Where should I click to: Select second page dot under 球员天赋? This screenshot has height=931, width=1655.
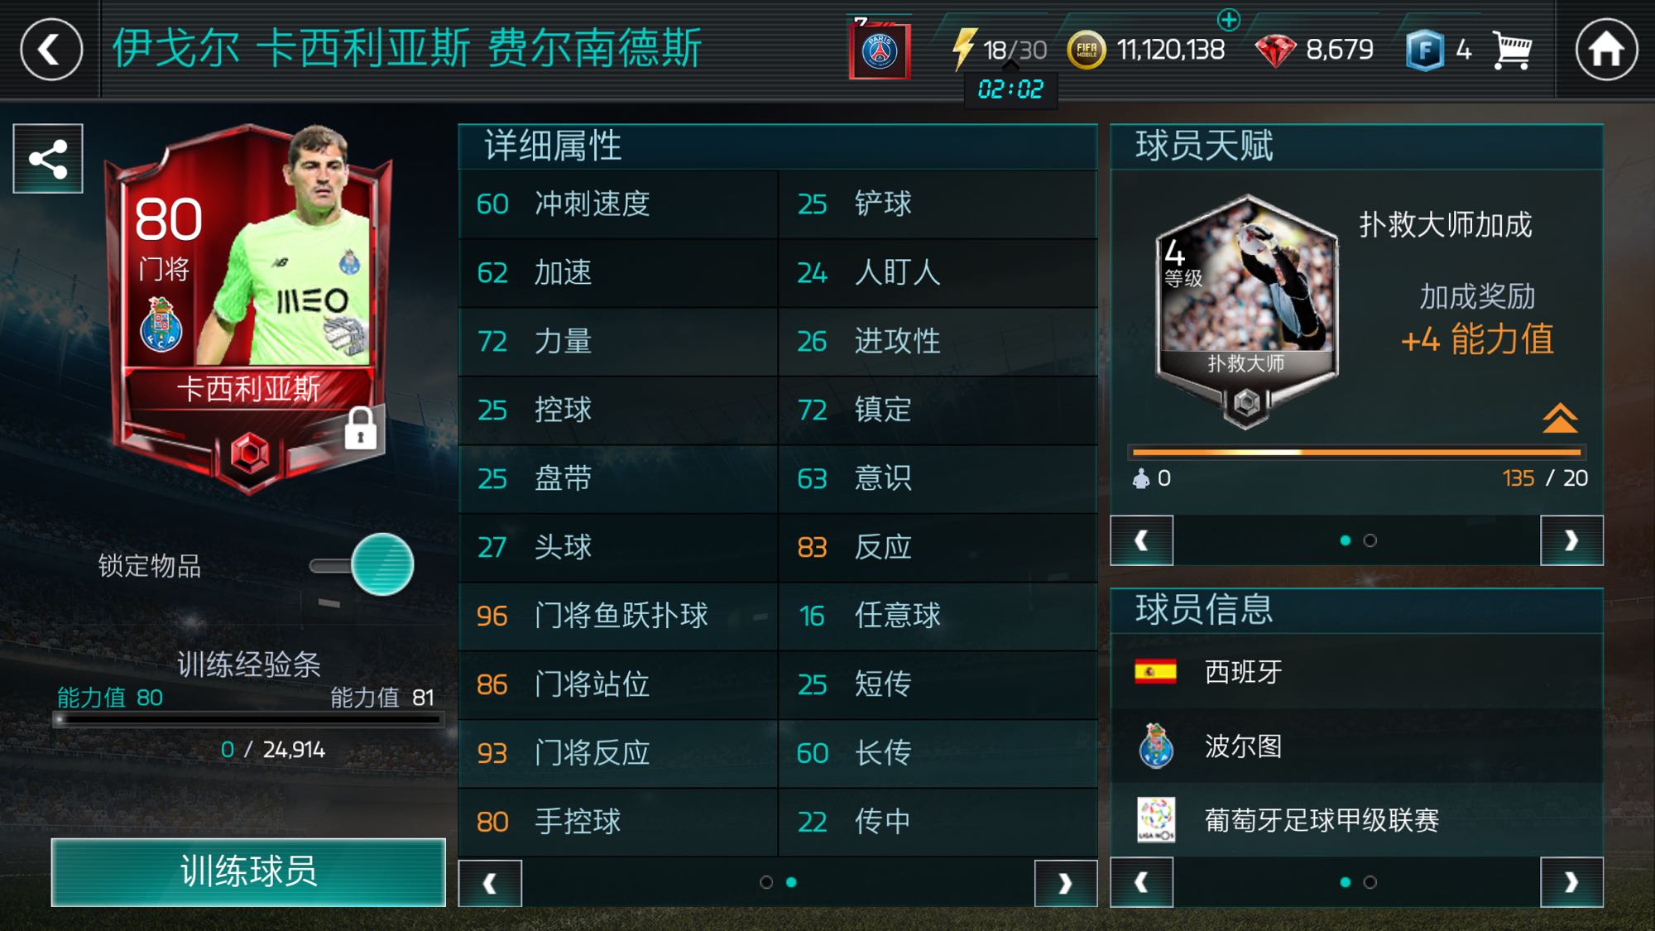[x=1370, y=540]
